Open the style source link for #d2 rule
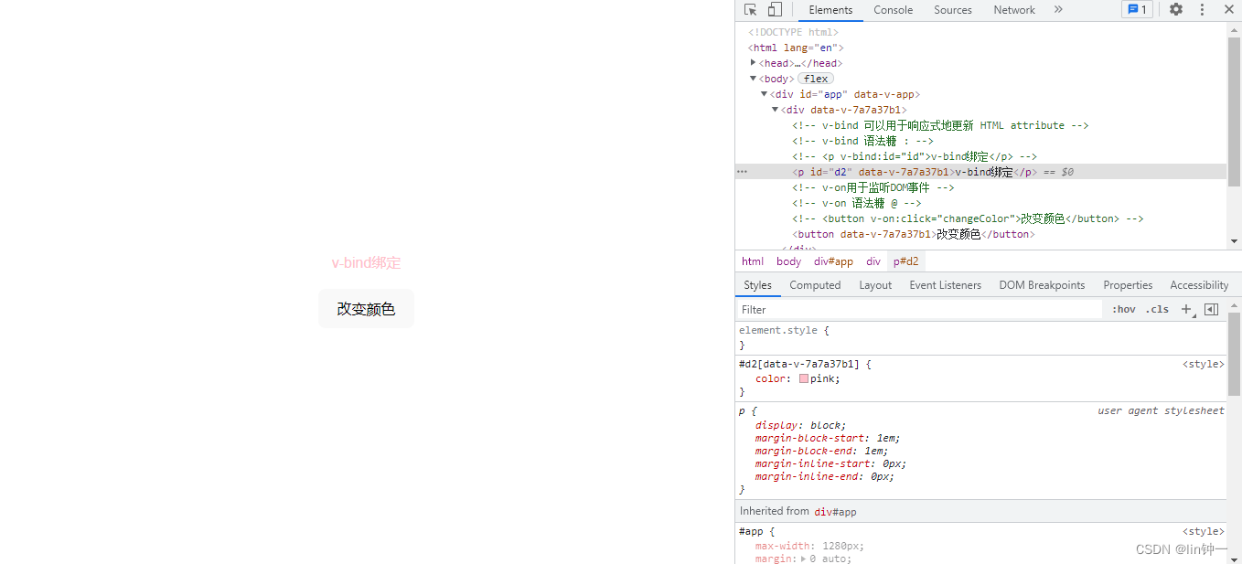 (x=1203, y=364)
